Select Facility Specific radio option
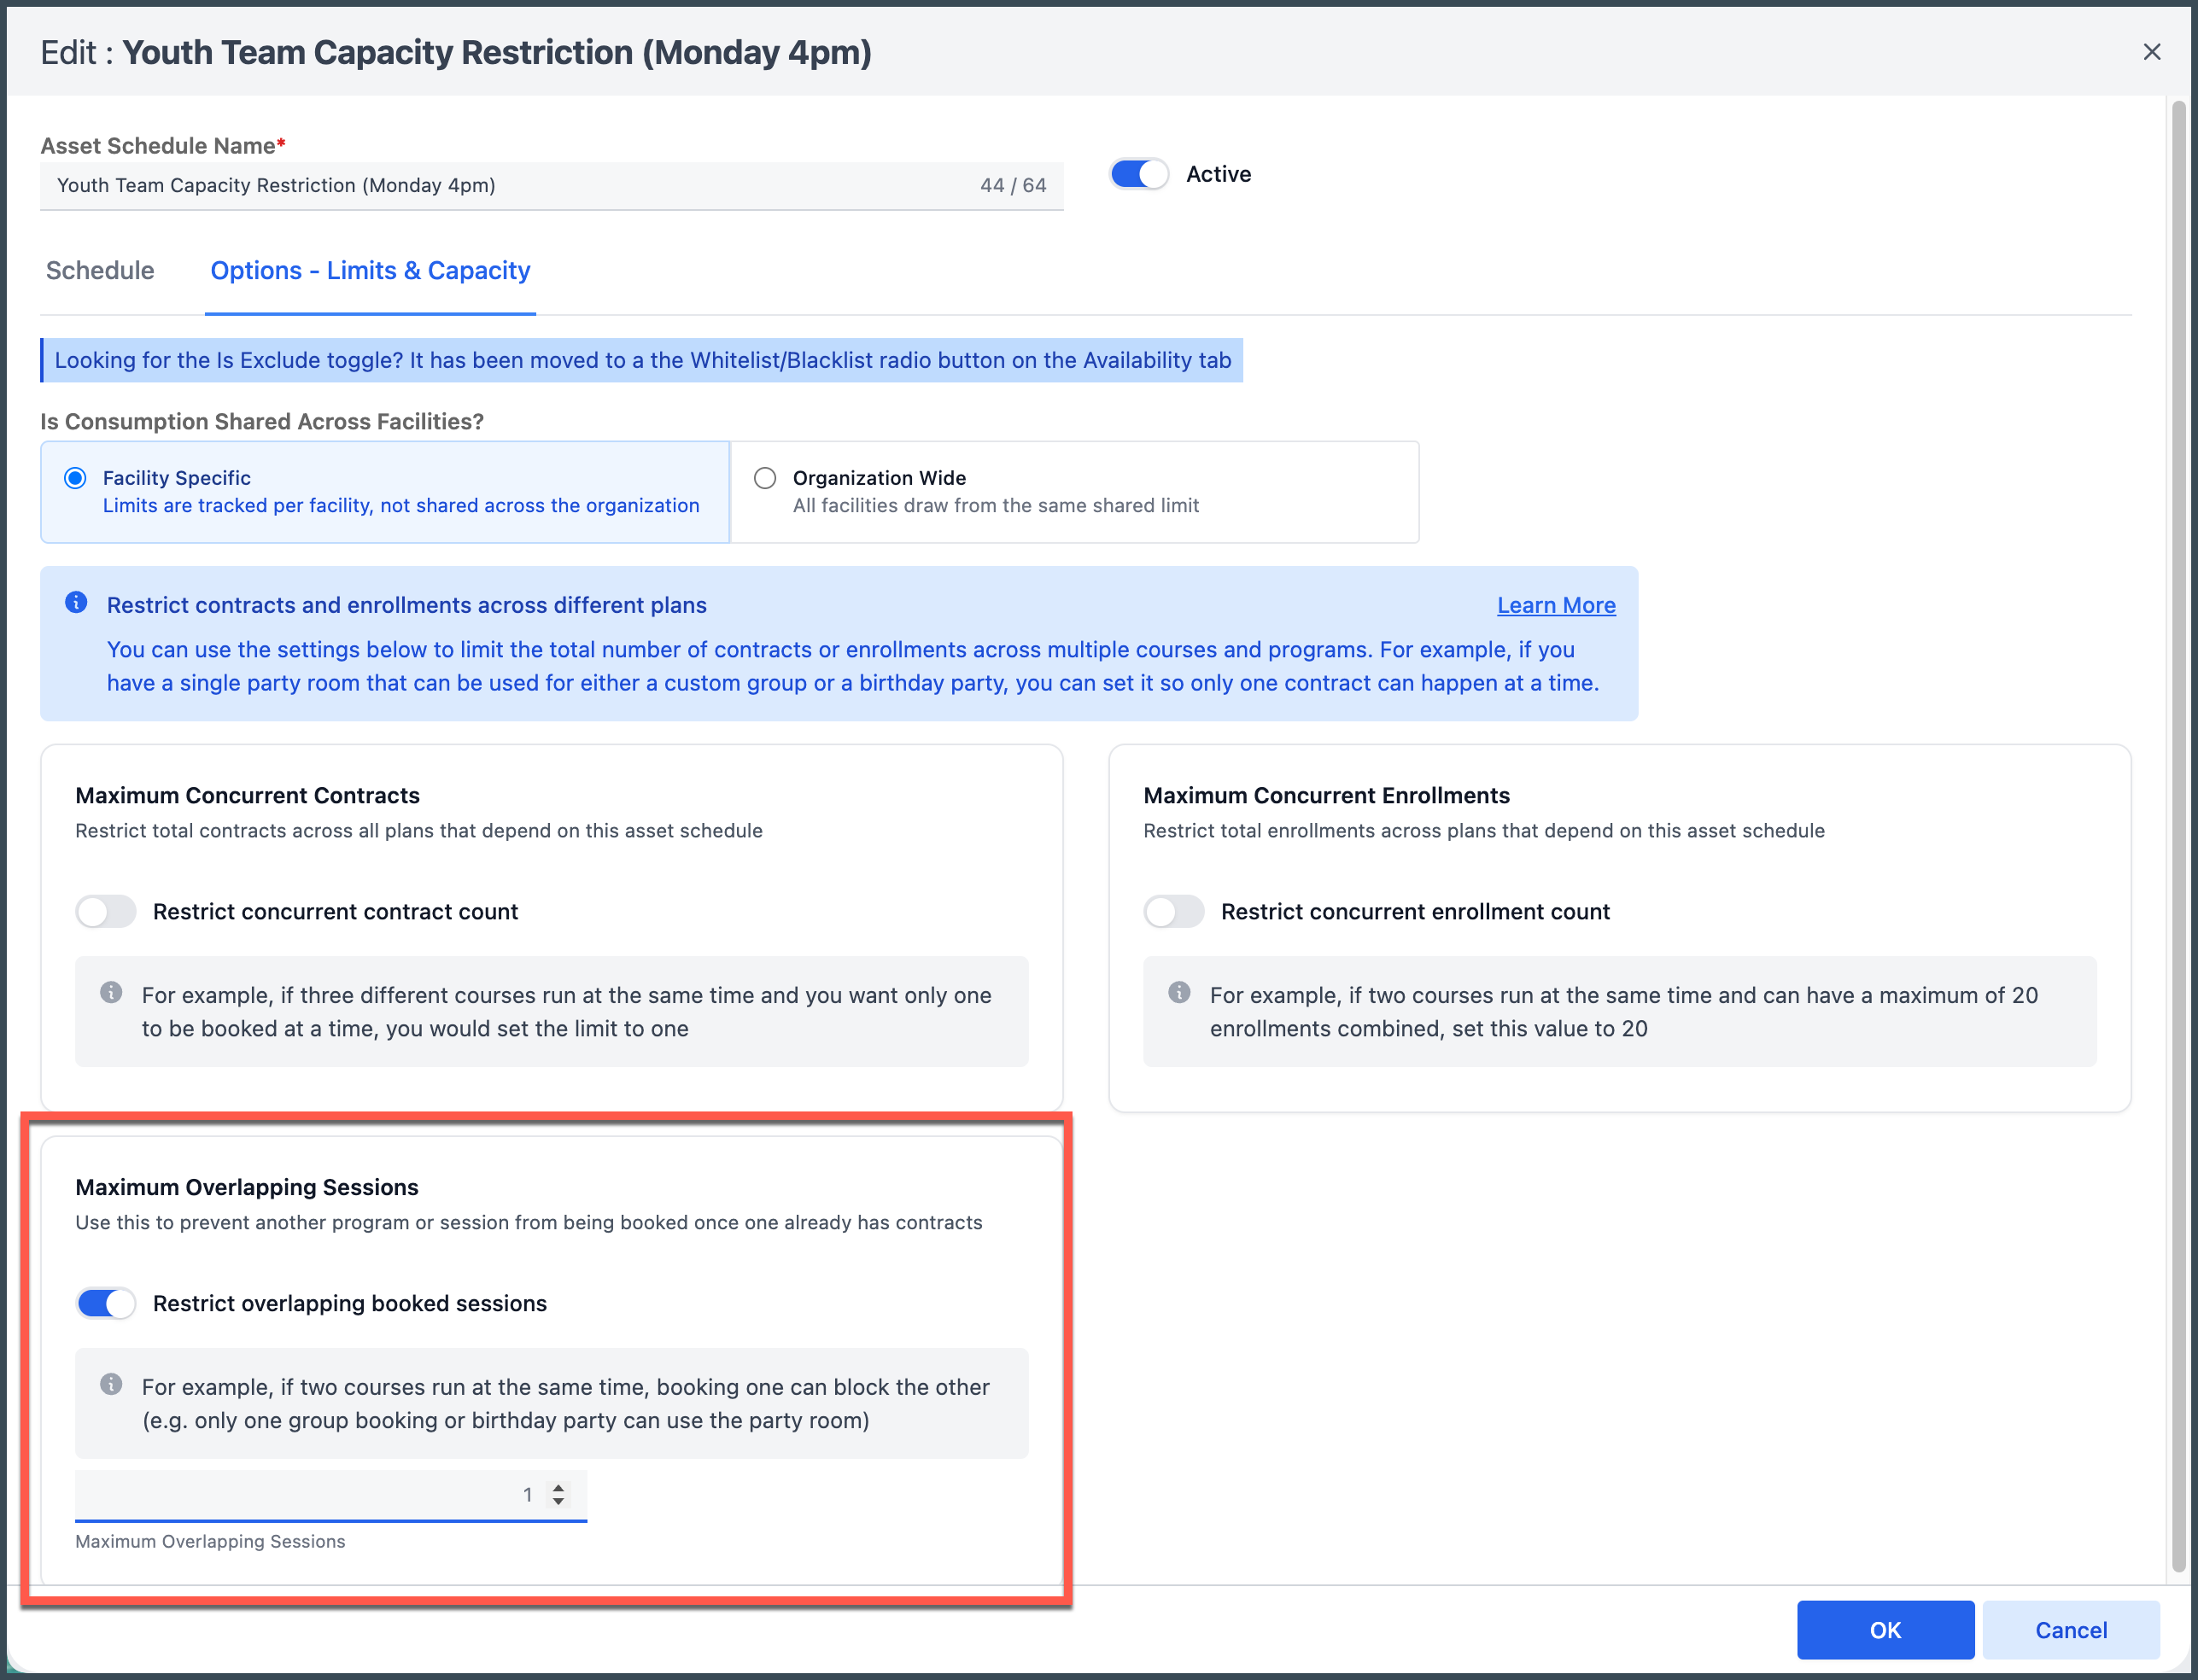Viewport: 2198px width, 1680px height. [x=75, y=478]
